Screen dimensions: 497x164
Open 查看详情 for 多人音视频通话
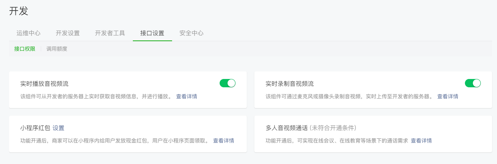point(421,141)
